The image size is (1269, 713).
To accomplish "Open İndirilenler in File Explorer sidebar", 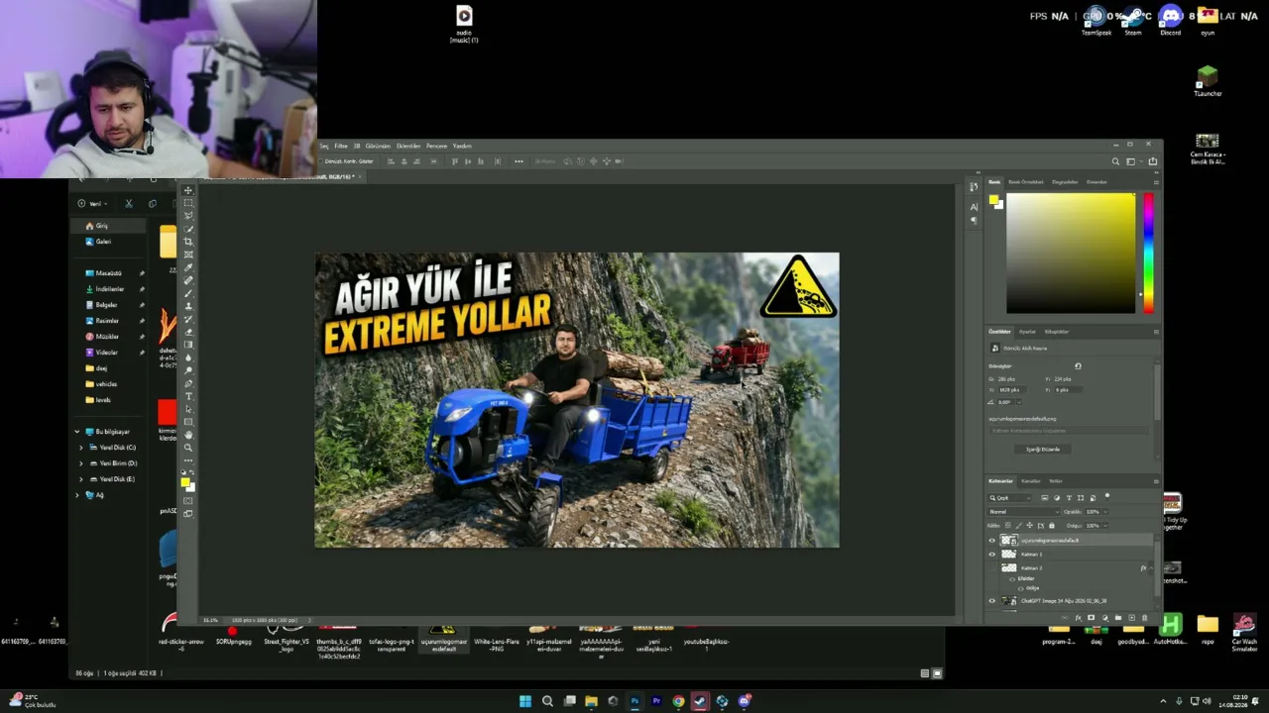I will (x=109, y=289).
